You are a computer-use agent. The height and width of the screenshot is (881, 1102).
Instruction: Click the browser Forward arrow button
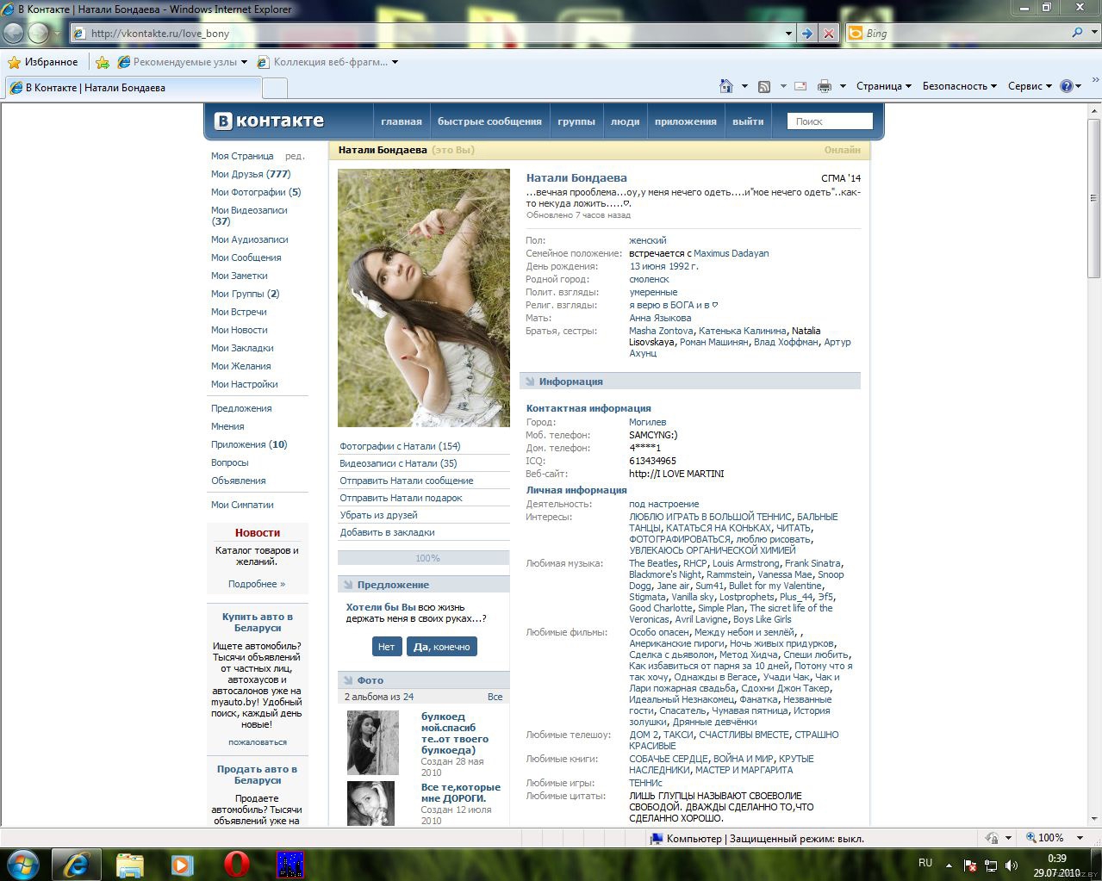(x=39, y=33)
